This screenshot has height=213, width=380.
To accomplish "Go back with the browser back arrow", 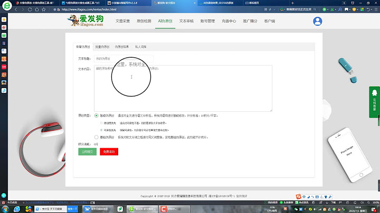I will coord(16,9).
